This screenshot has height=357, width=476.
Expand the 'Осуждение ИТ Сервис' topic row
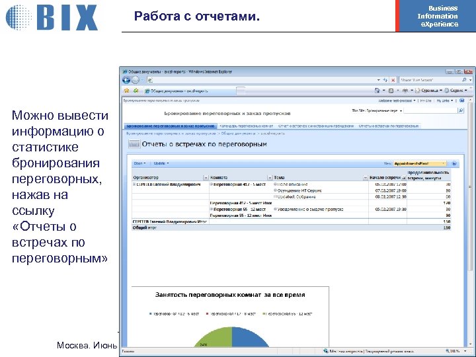point(275,190)
